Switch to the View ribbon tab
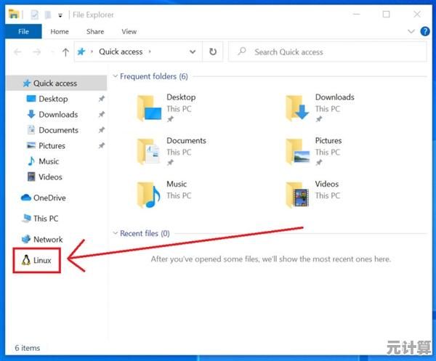The width and height of the screenshot is (436, 361). pyautogui.click(x=129, y=32)
